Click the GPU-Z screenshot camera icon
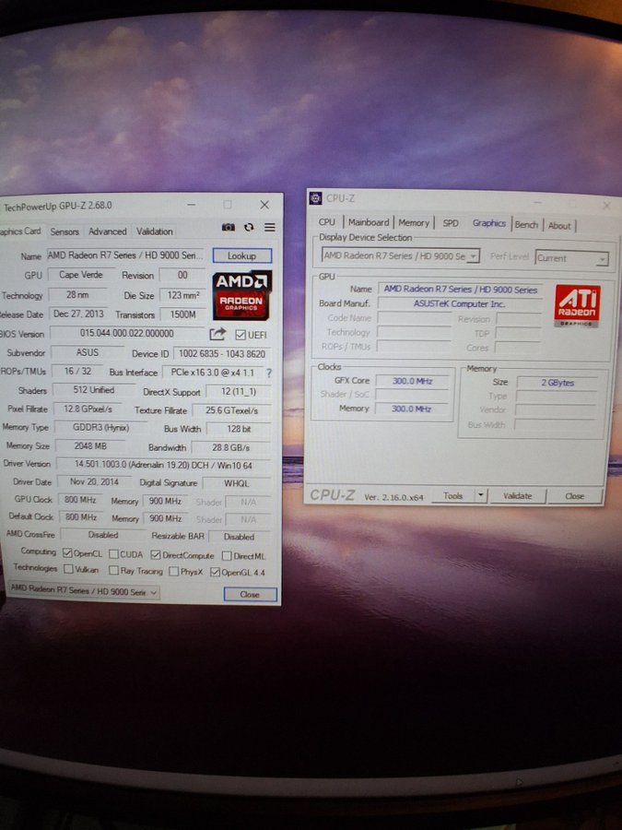 229,228
